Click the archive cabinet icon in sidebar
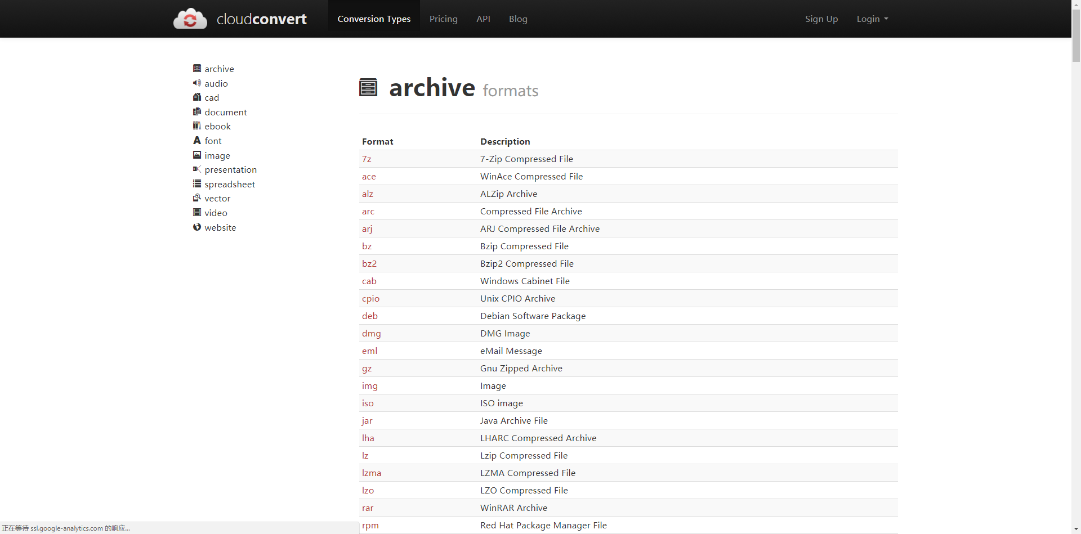 tap(197, 68)
